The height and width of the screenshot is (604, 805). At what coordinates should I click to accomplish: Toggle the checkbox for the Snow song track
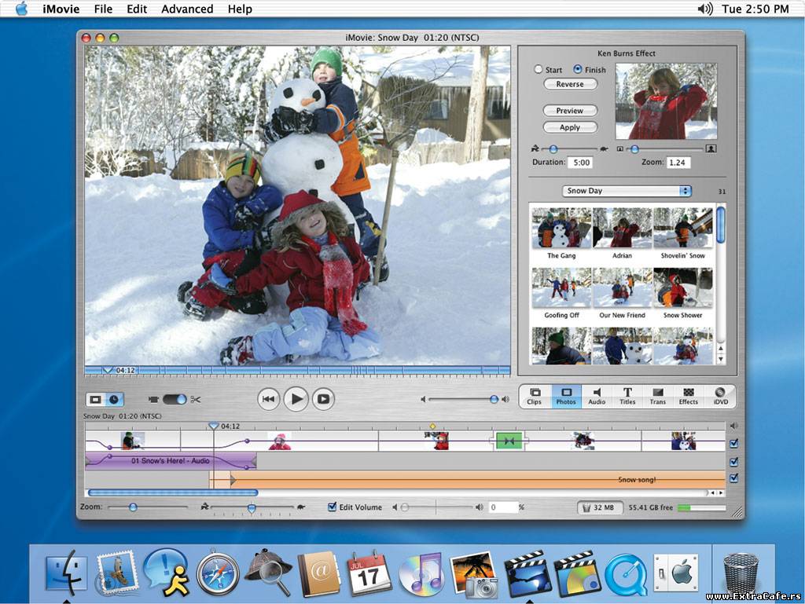734,478
